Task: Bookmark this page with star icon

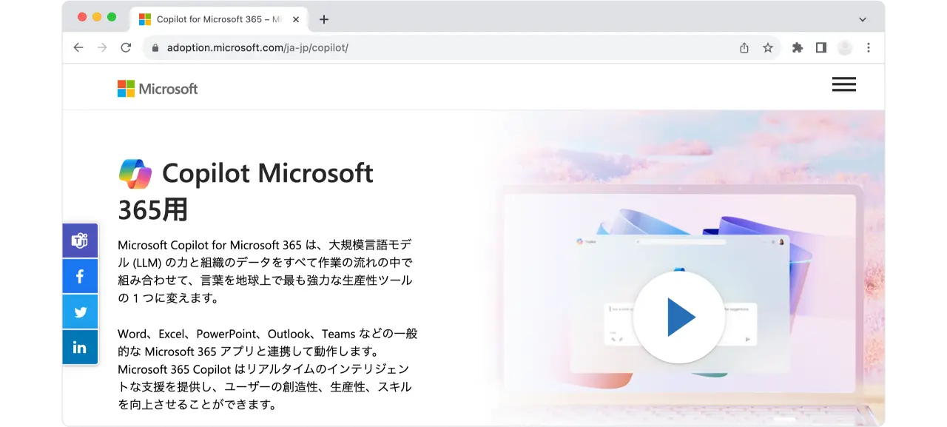Action: coord(768,47)
